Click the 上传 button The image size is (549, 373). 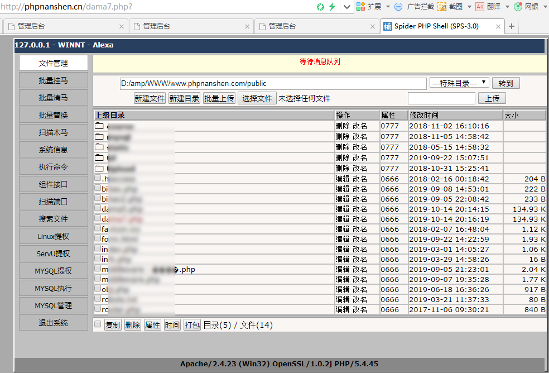tap(492, 98)
